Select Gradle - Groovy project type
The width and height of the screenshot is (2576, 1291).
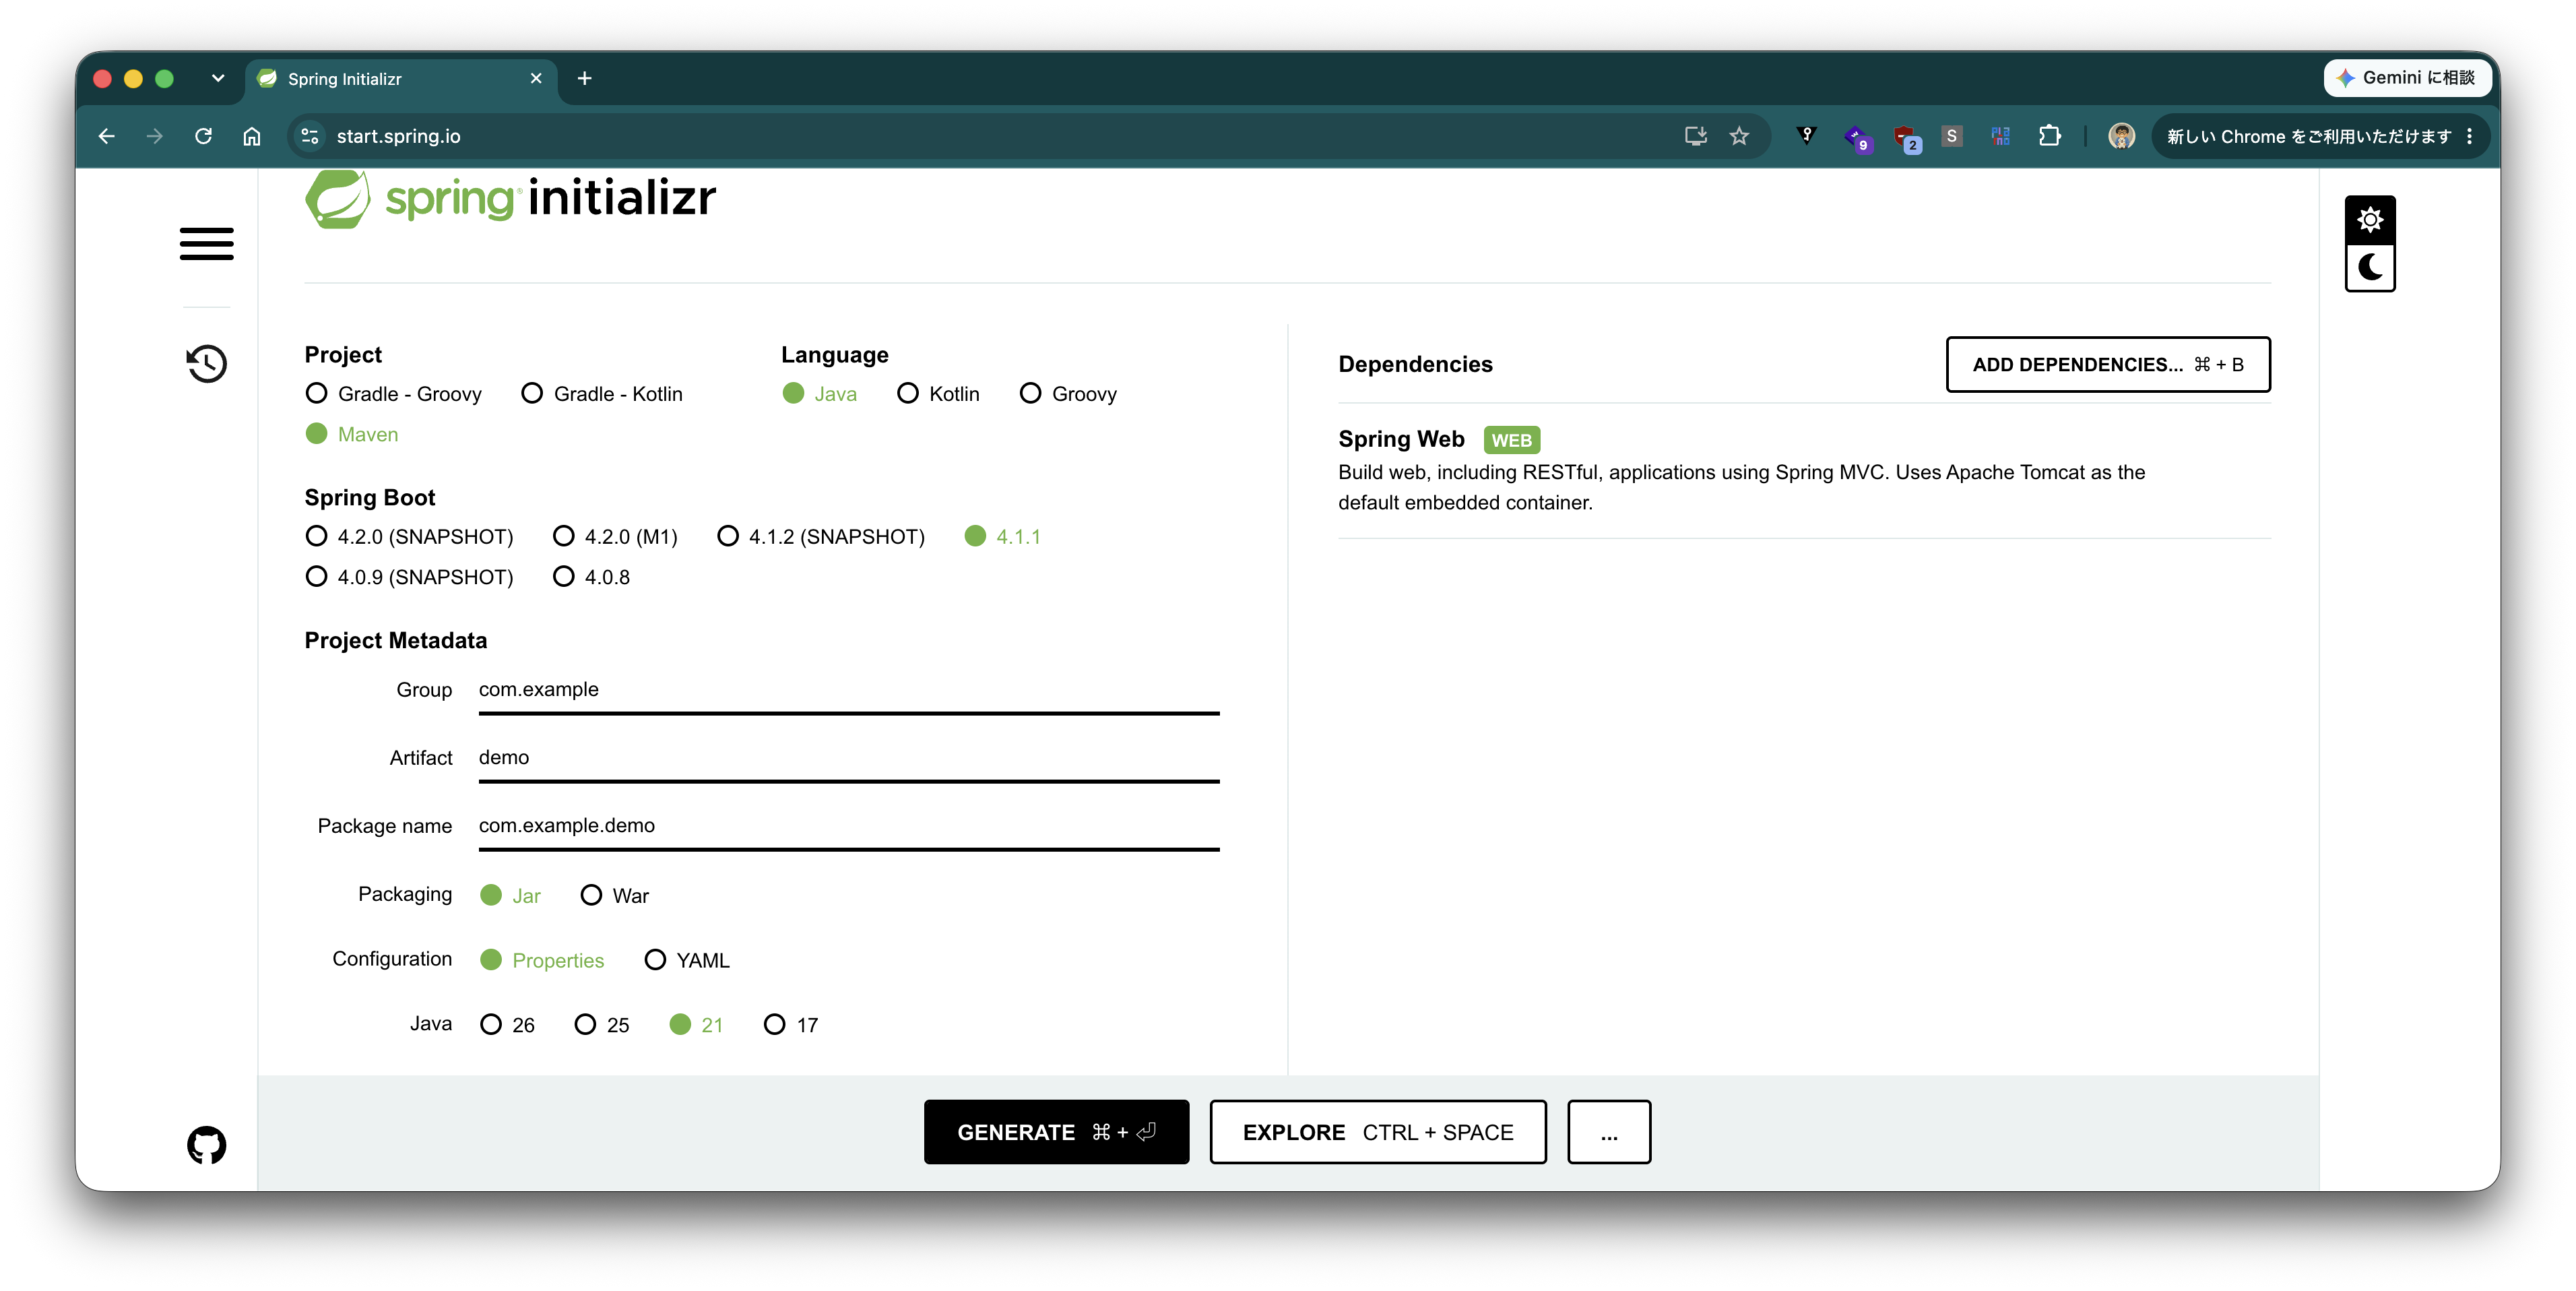(x=394, y=394)
